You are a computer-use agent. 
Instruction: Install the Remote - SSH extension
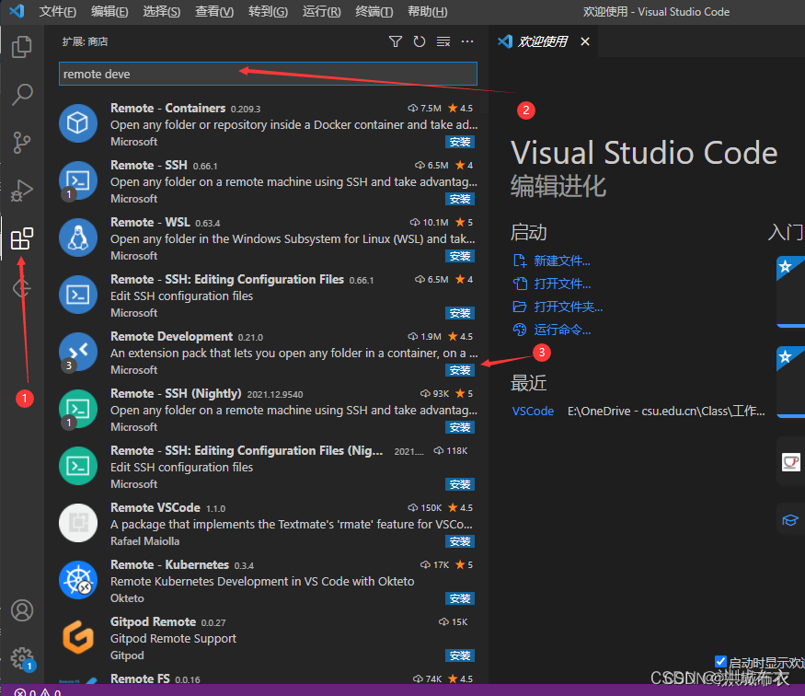(459, 199)
